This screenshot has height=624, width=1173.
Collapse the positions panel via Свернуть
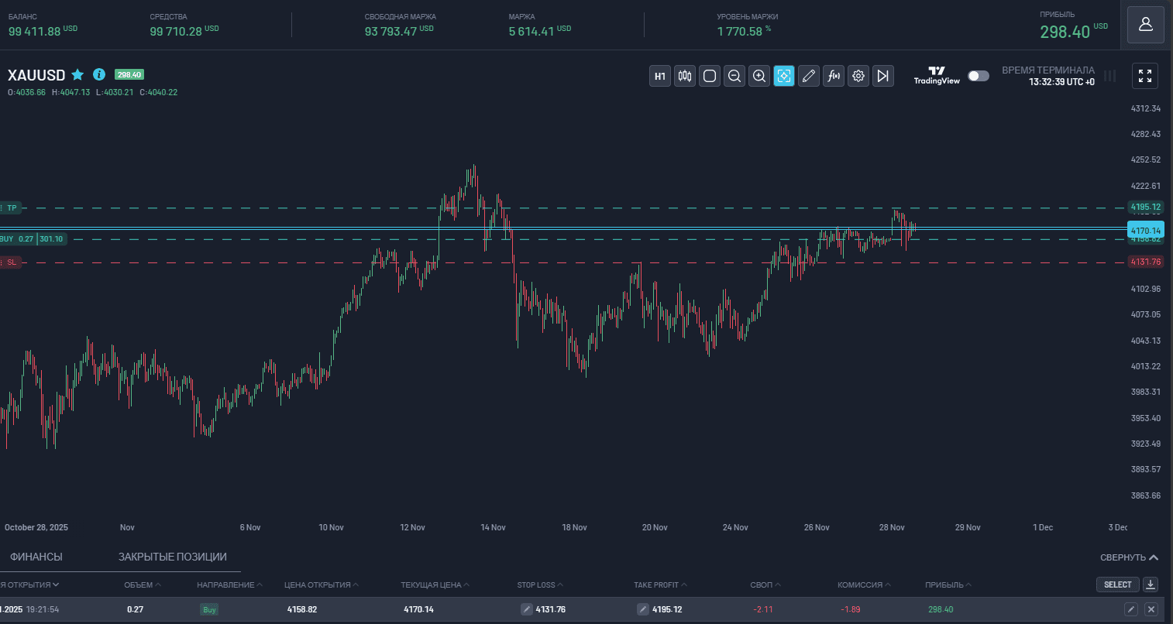1129,557
